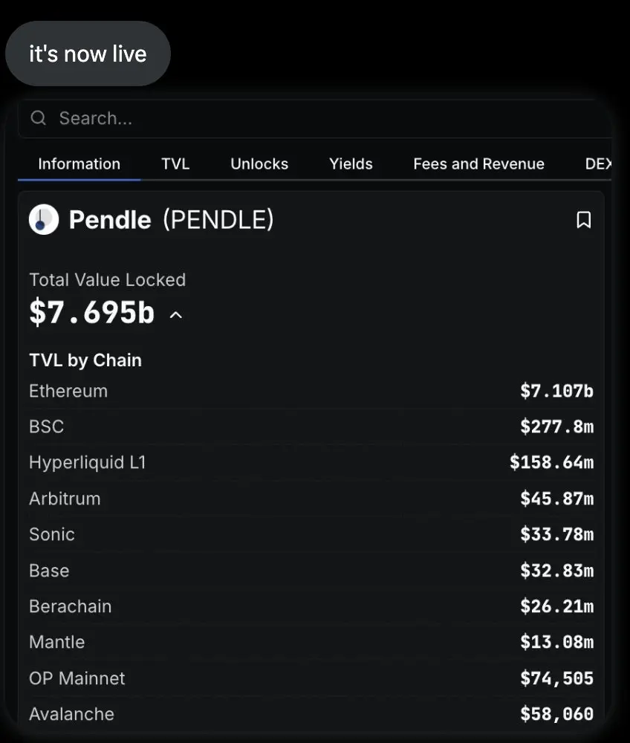
Task: Select the Information tab
Action: pyautogui.click(x=79, y=164)
